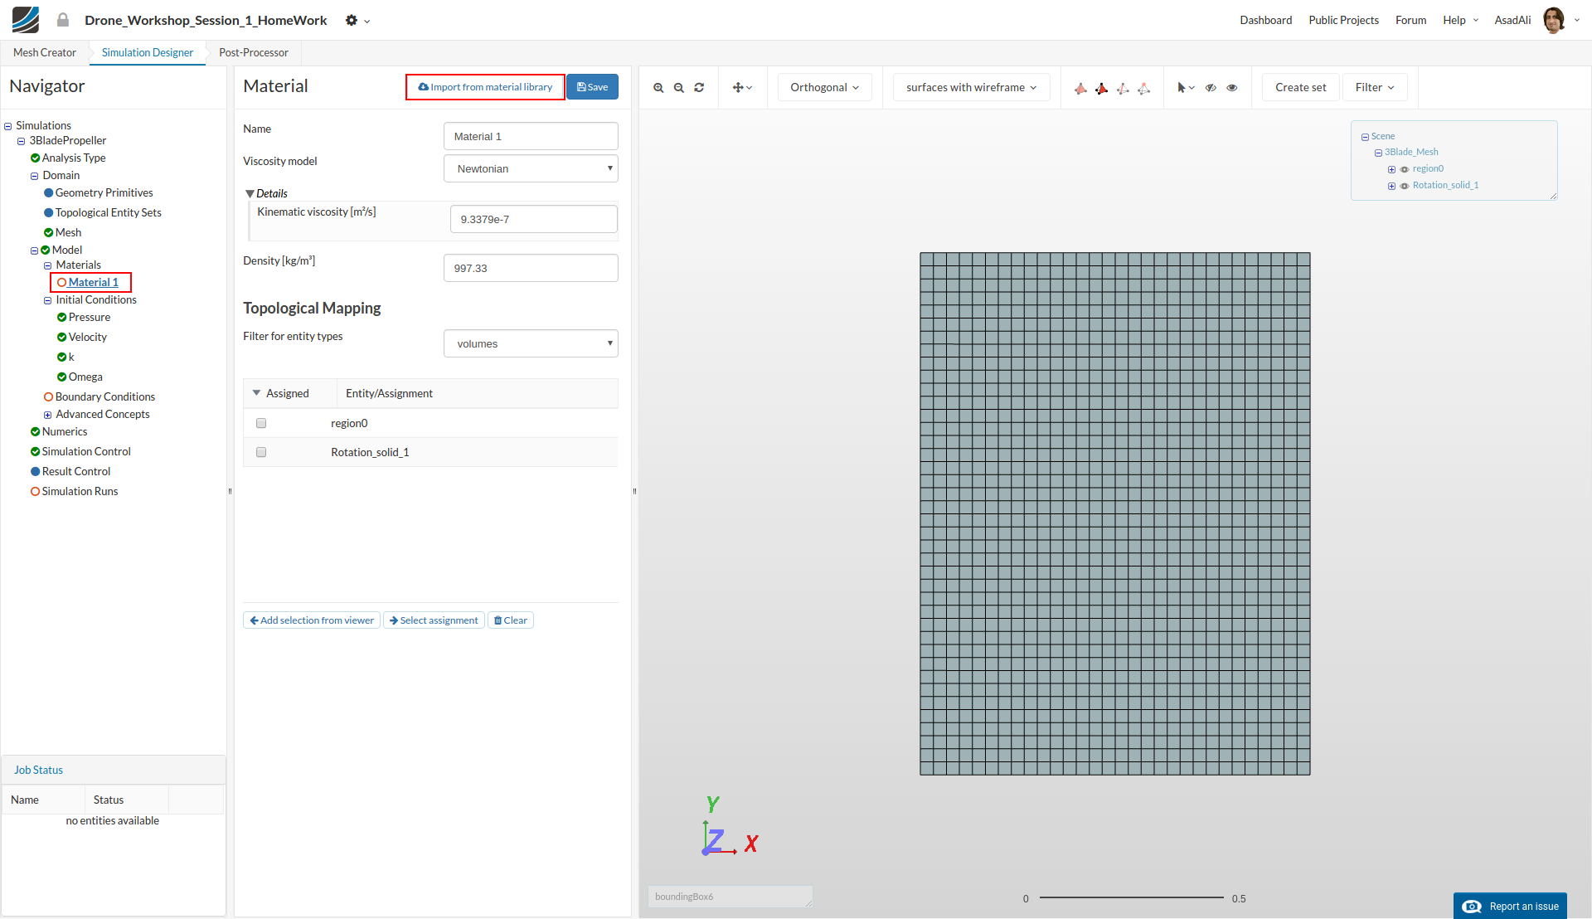The height and width of the screenshot is (919, 1592).
Task: Open the Orthogonal projection dropdown
Action: [824, 88]
